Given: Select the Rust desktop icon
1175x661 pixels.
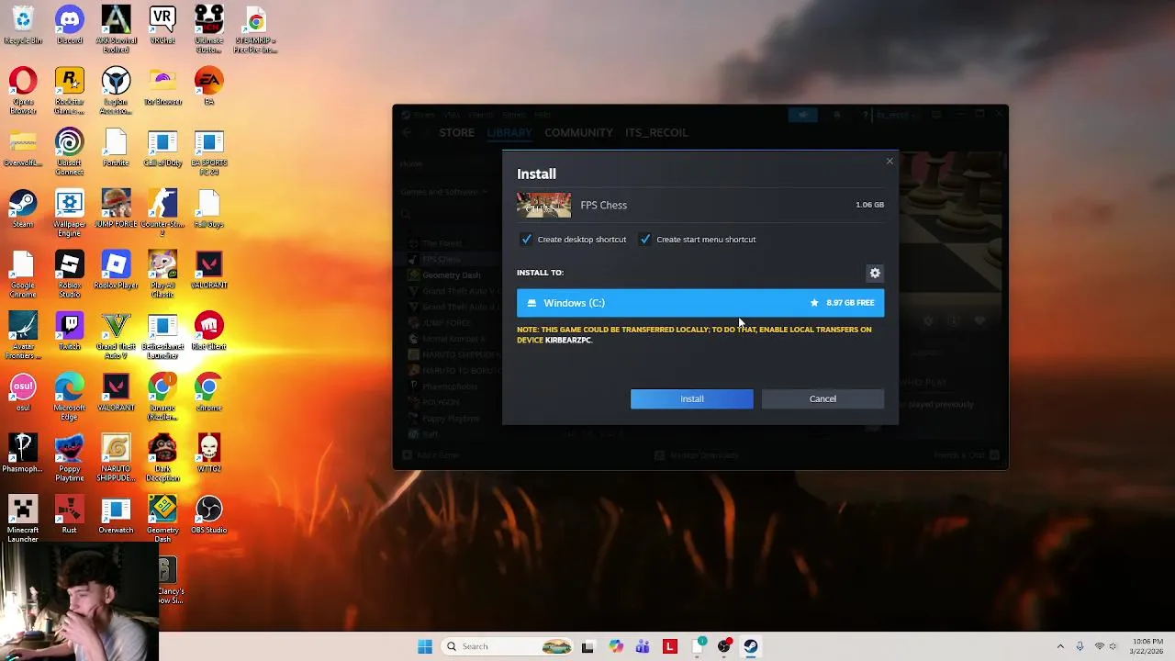Looking at the screenshot, I should pyautogui.click(x=70, y=514).
